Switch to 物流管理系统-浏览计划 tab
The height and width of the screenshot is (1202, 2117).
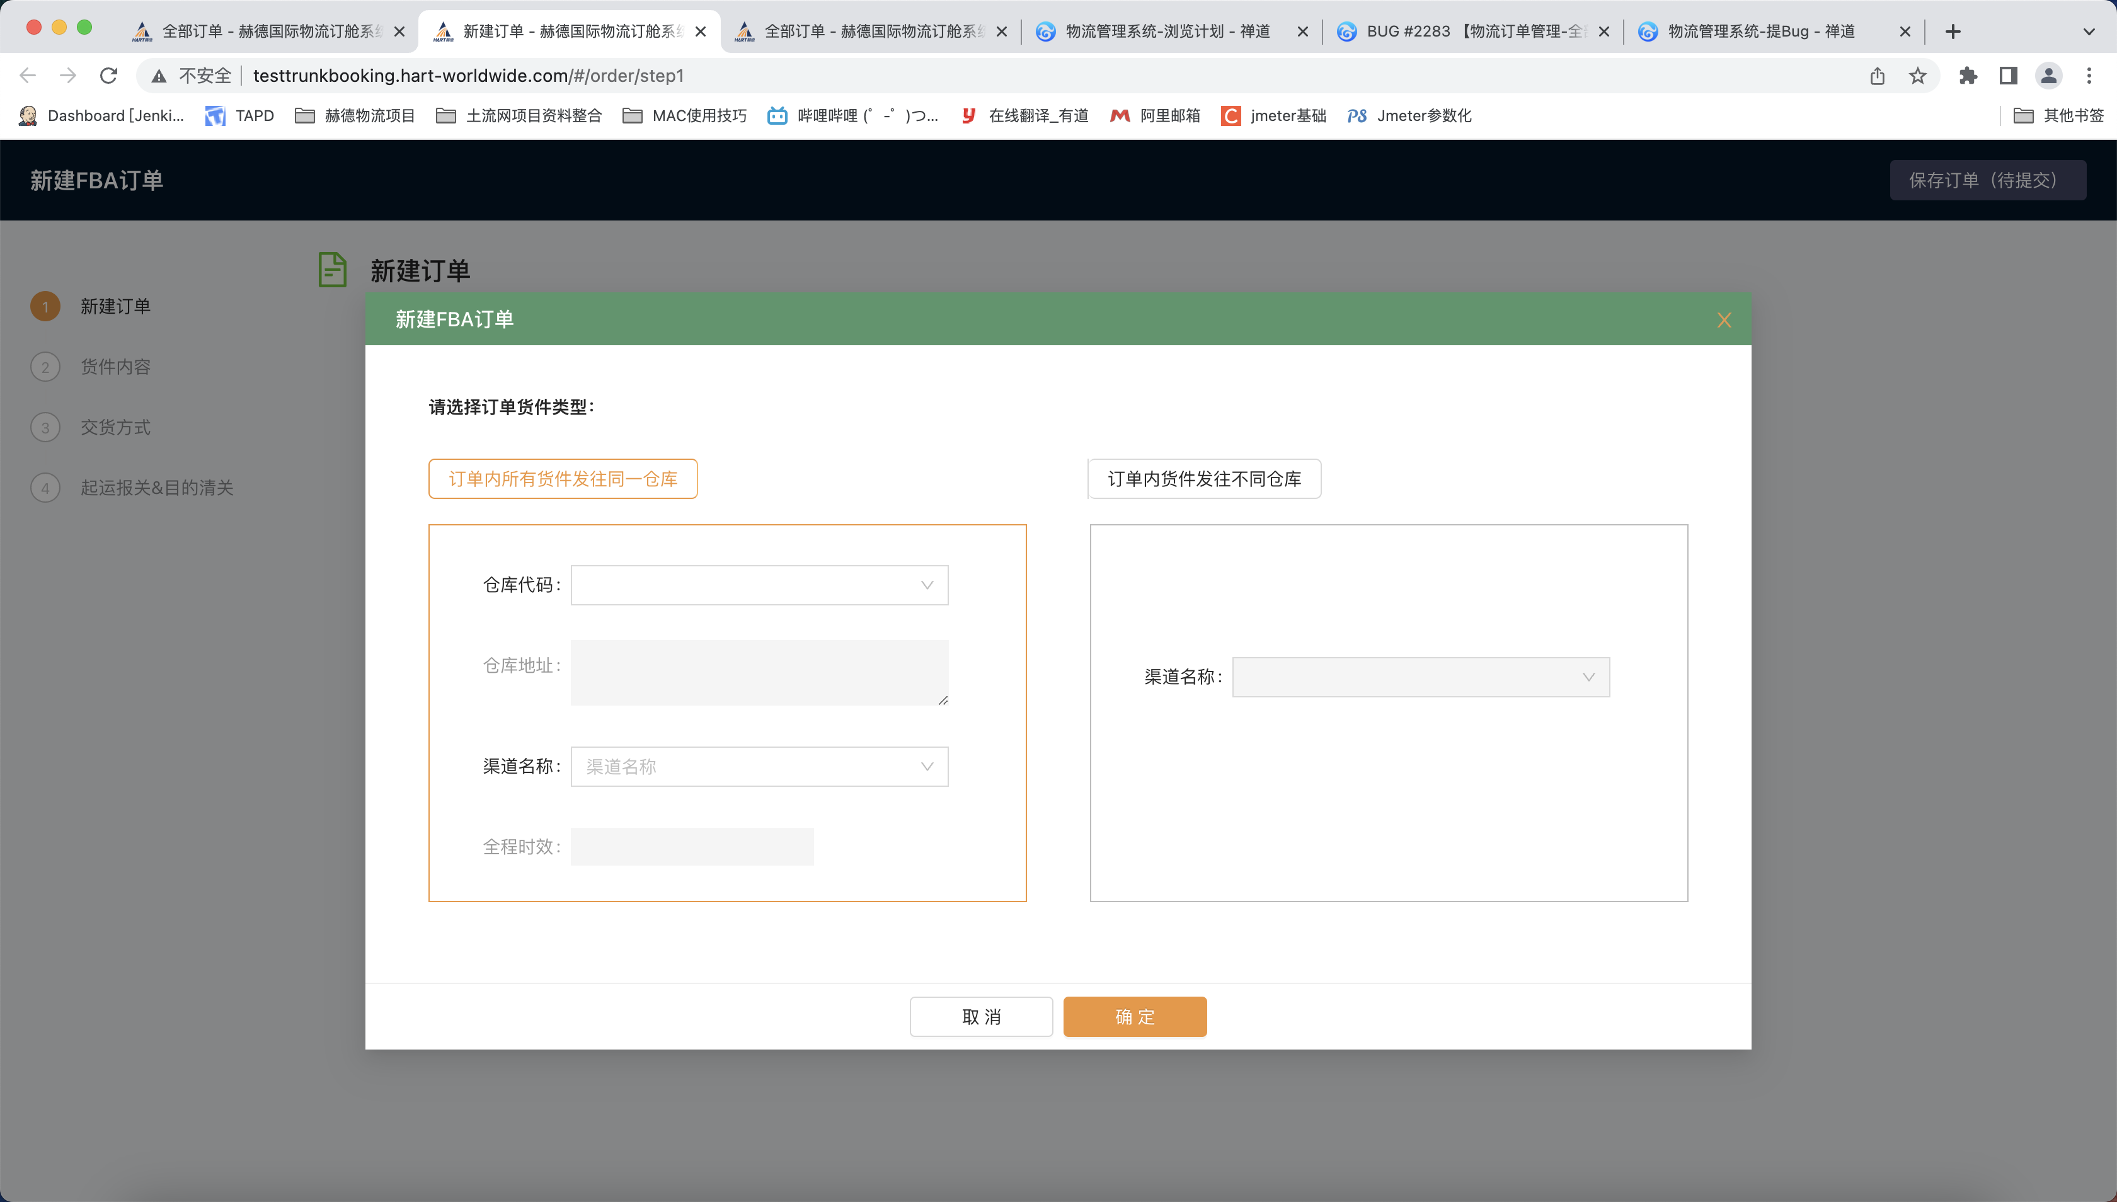click(x=1168, y=31)
